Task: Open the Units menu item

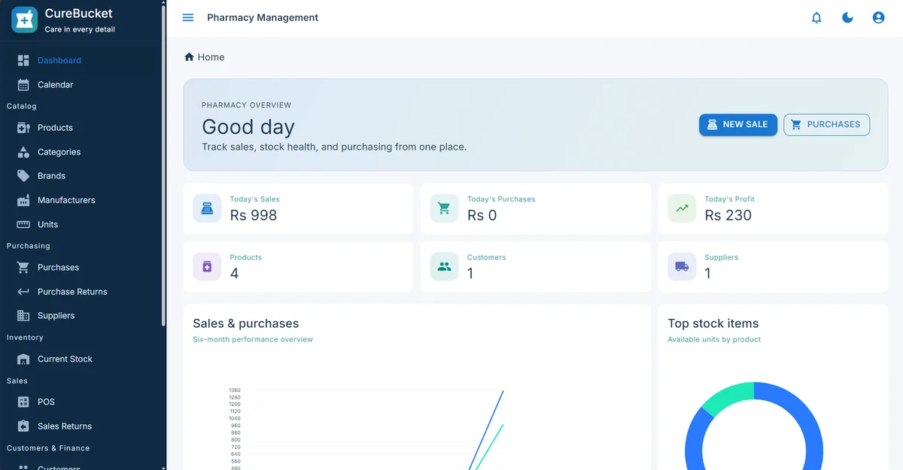Action: 81,224
